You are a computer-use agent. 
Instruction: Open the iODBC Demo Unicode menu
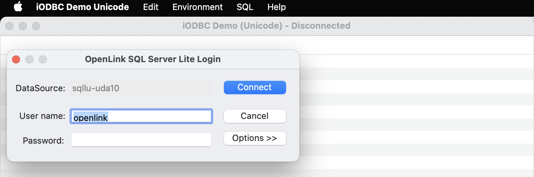pos(82,7)
